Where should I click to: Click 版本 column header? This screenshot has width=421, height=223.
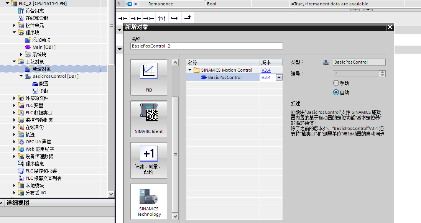click(x=271, y=62)
